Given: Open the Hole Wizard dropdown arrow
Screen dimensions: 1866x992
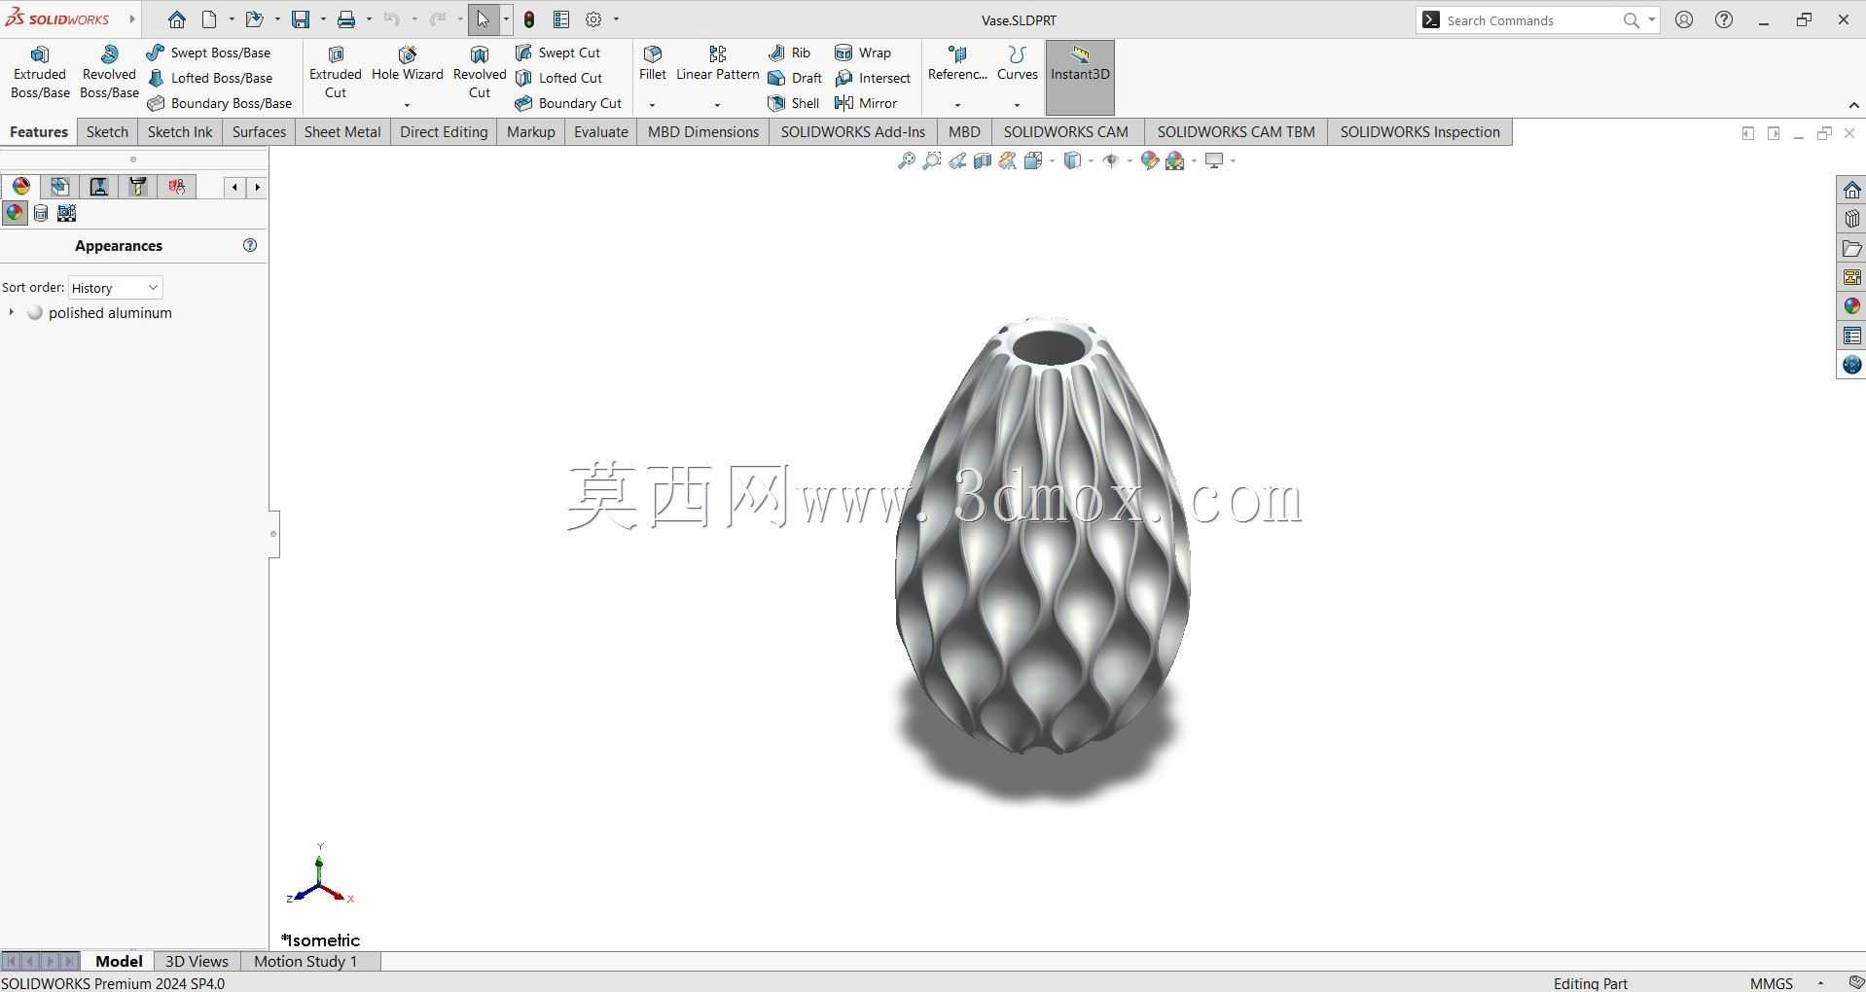Looking at the screenshot, I should tap(408, 104).
